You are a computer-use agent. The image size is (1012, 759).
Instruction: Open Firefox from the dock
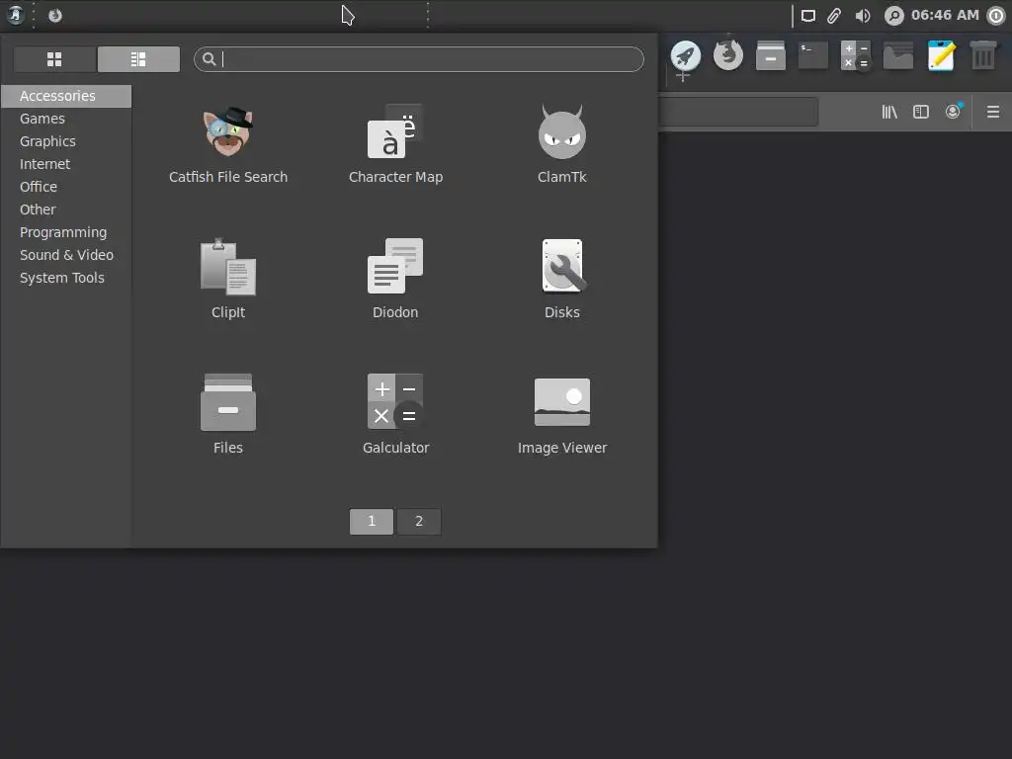click(728, 55)
